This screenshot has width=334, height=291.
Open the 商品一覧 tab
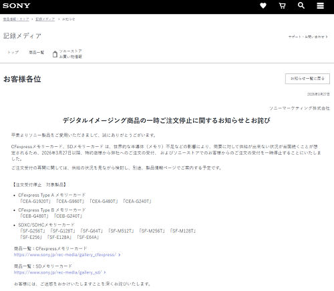click(x=37, y=52)
